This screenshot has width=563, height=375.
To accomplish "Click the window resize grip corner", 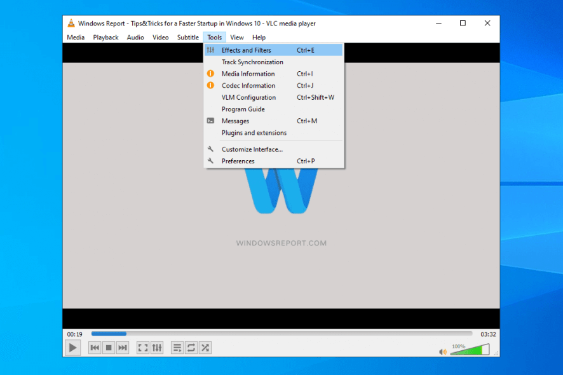I will pos(496,353).
